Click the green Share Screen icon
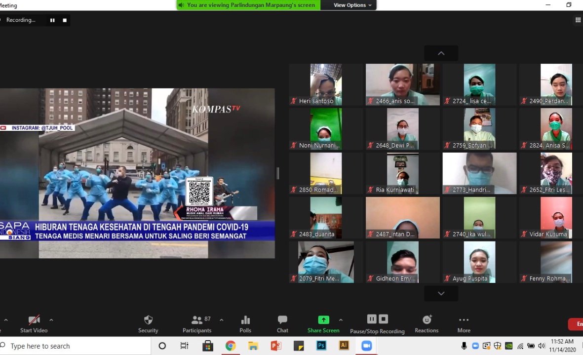This screenshot has width=583, height=355. [x=323, y=320]
